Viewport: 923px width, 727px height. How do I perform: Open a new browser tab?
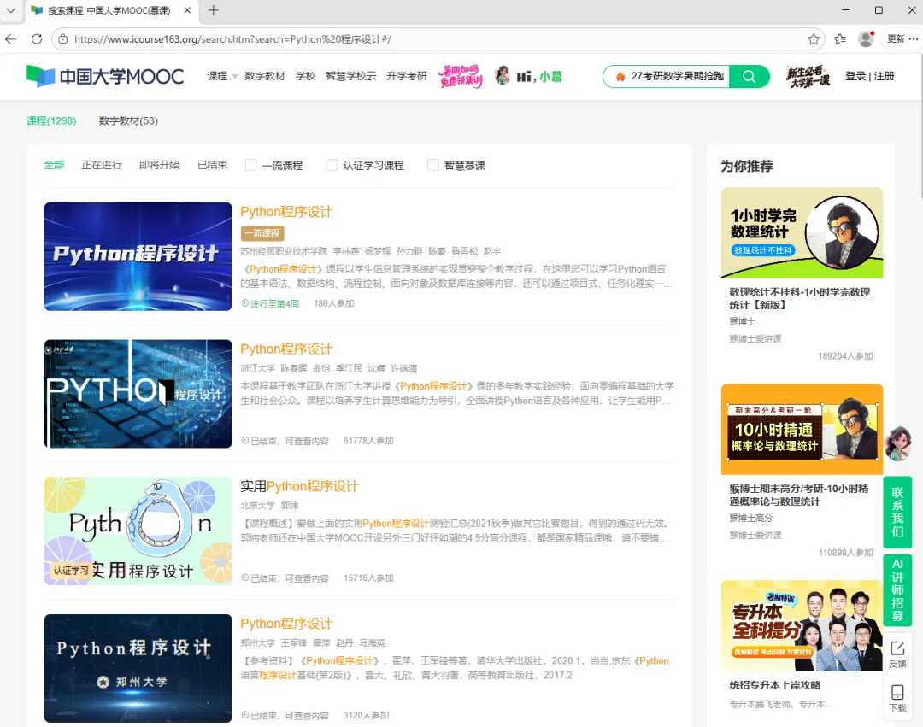click(x=213, y=10)
